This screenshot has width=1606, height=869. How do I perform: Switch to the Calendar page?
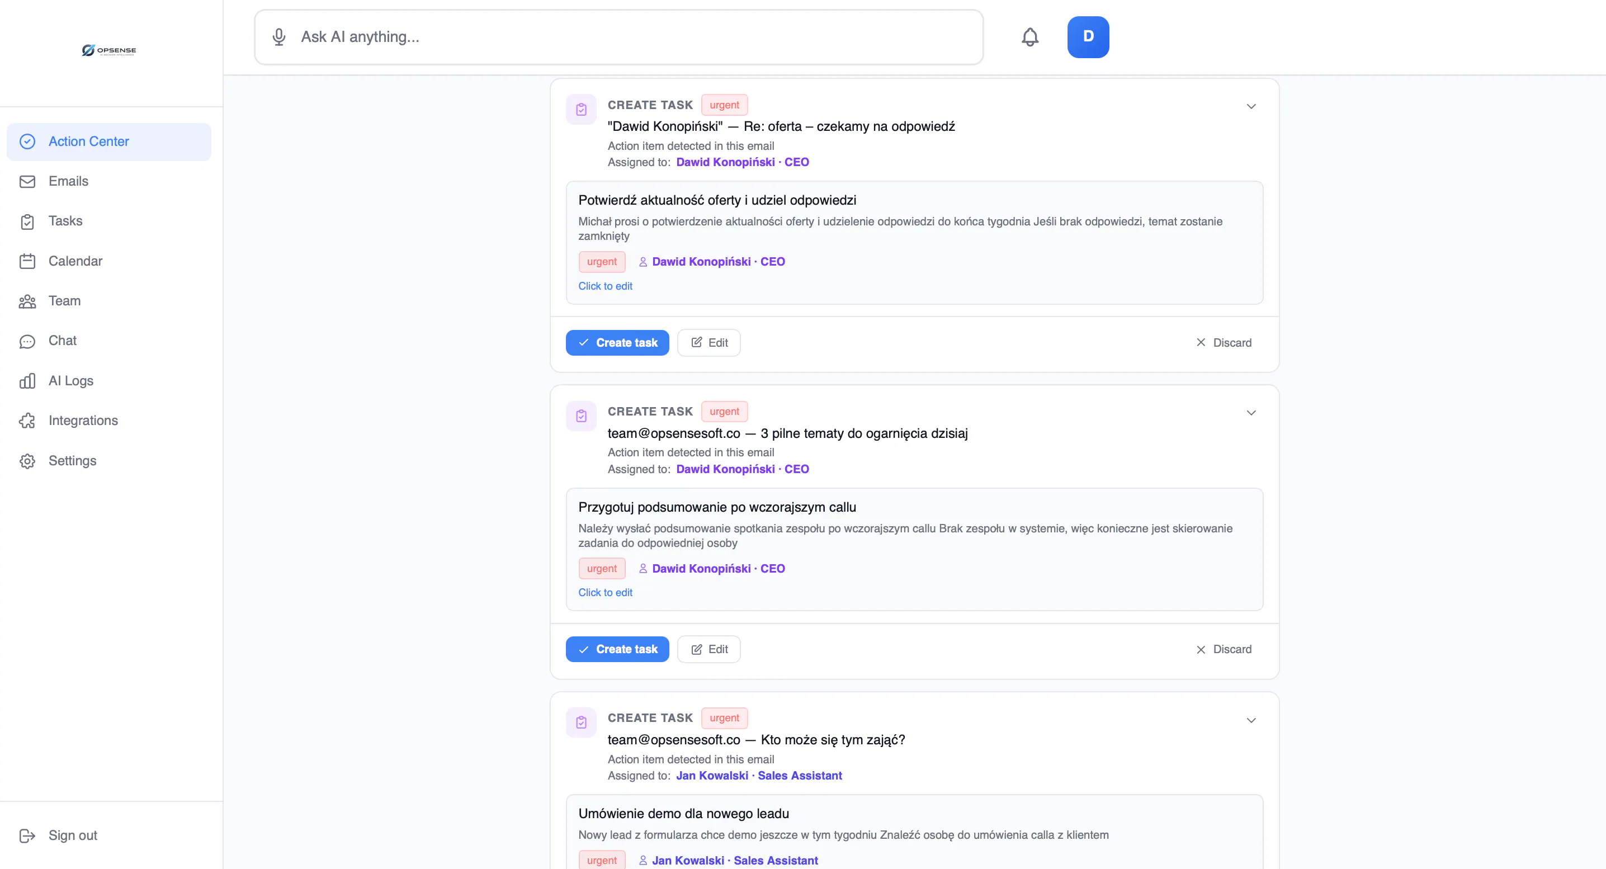pyautogui.click(x=109, y=261)
